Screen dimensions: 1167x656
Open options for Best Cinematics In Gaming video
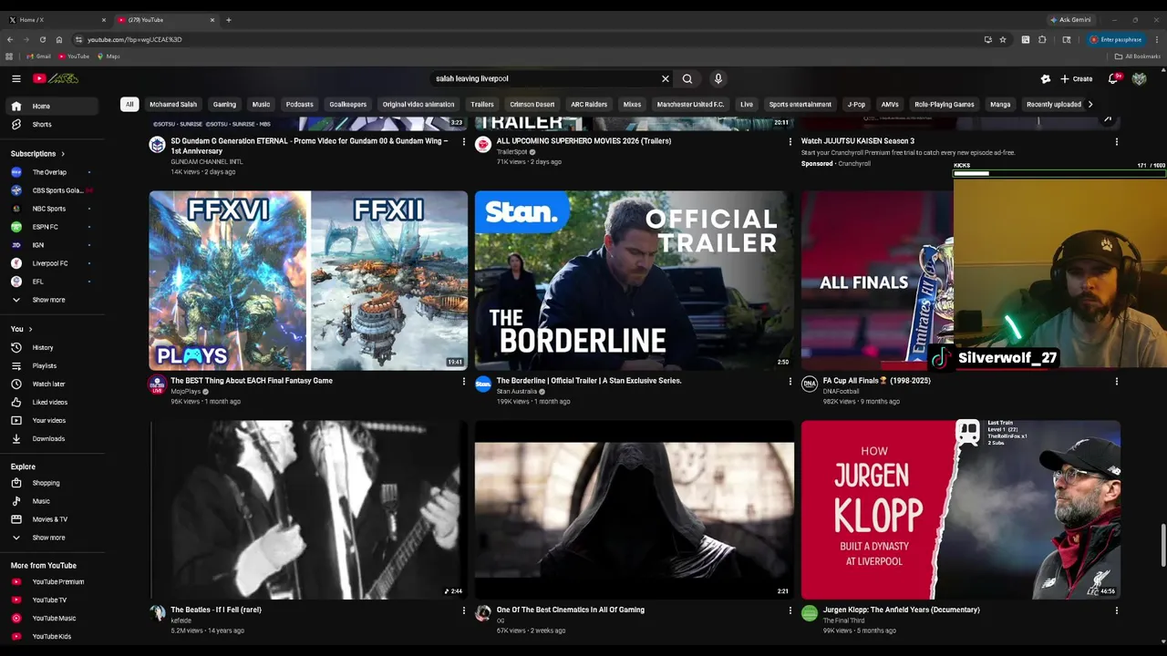coord(790,610)
